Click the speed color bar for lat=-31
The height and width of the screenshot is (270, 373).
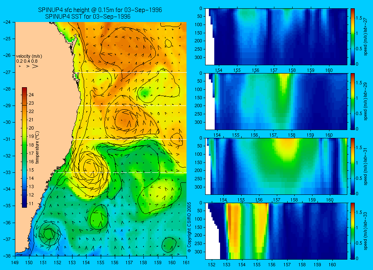click(352, 166)
